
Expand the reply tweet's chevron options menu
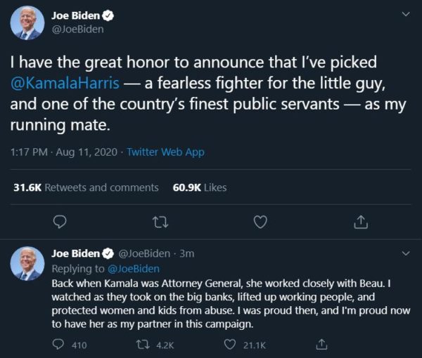(x=405, y=253)
